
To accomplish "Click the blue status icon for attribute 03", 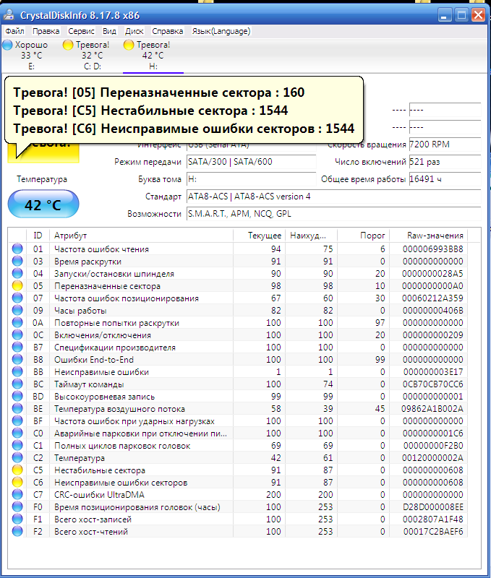I will pyautogui.click(x=17, y=261).
